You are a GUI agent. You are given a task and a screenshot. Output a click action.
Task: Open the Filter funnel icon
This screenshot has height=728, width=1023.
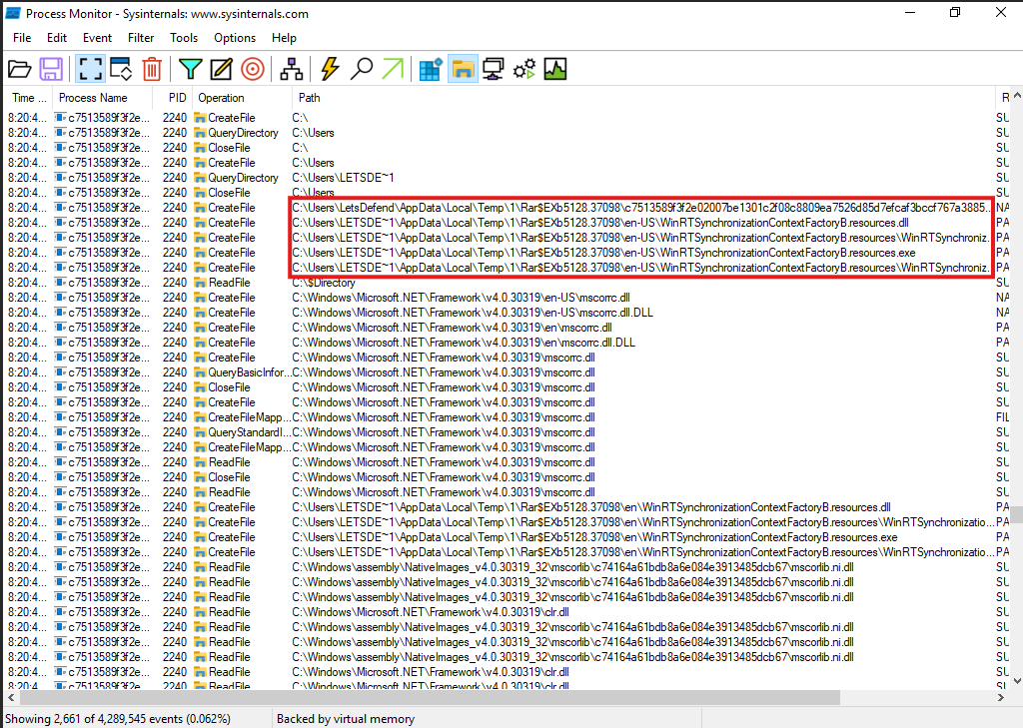[191, 69]
